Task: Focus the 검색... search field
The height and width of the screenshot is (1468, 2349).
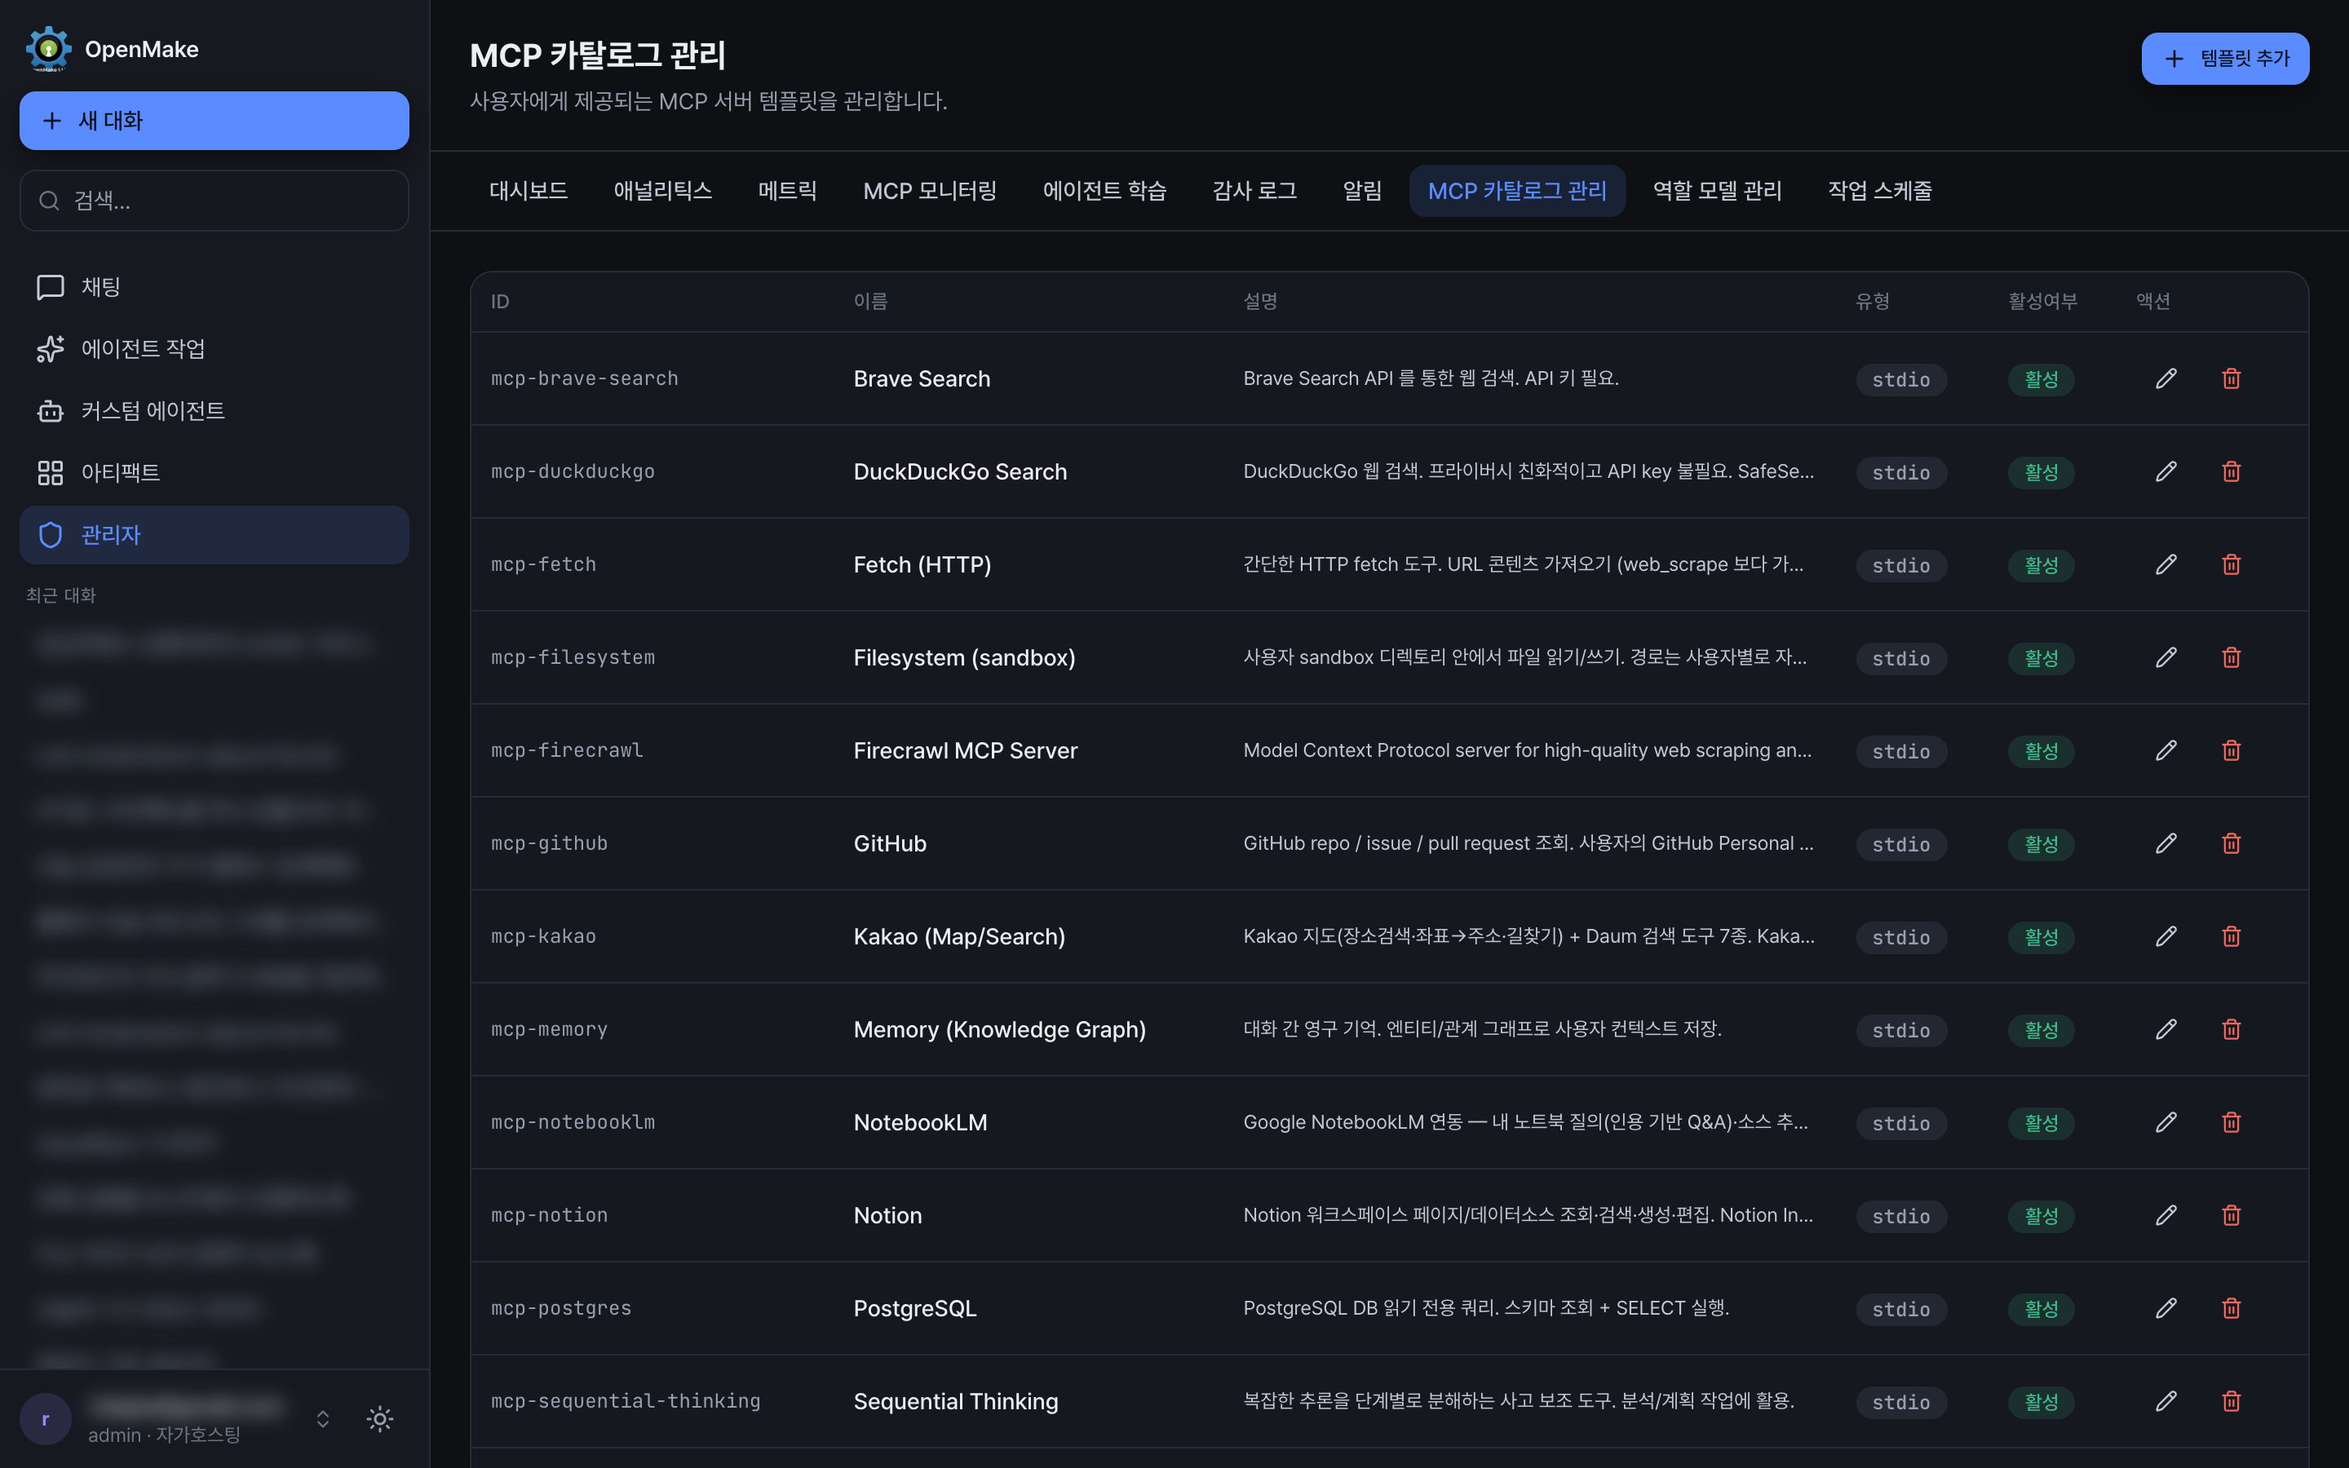Action: (214, 200)
